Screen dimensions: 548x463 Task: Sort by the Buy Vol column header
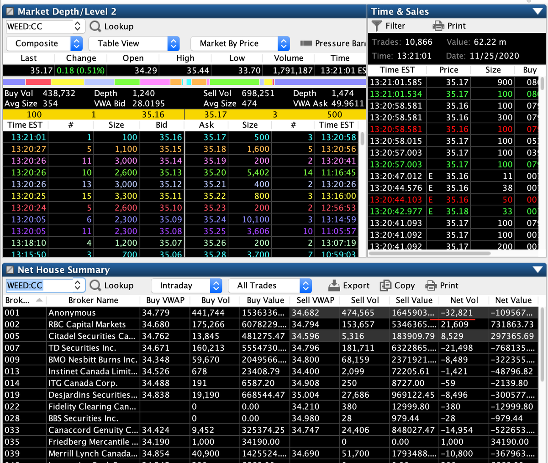[216, 300]
